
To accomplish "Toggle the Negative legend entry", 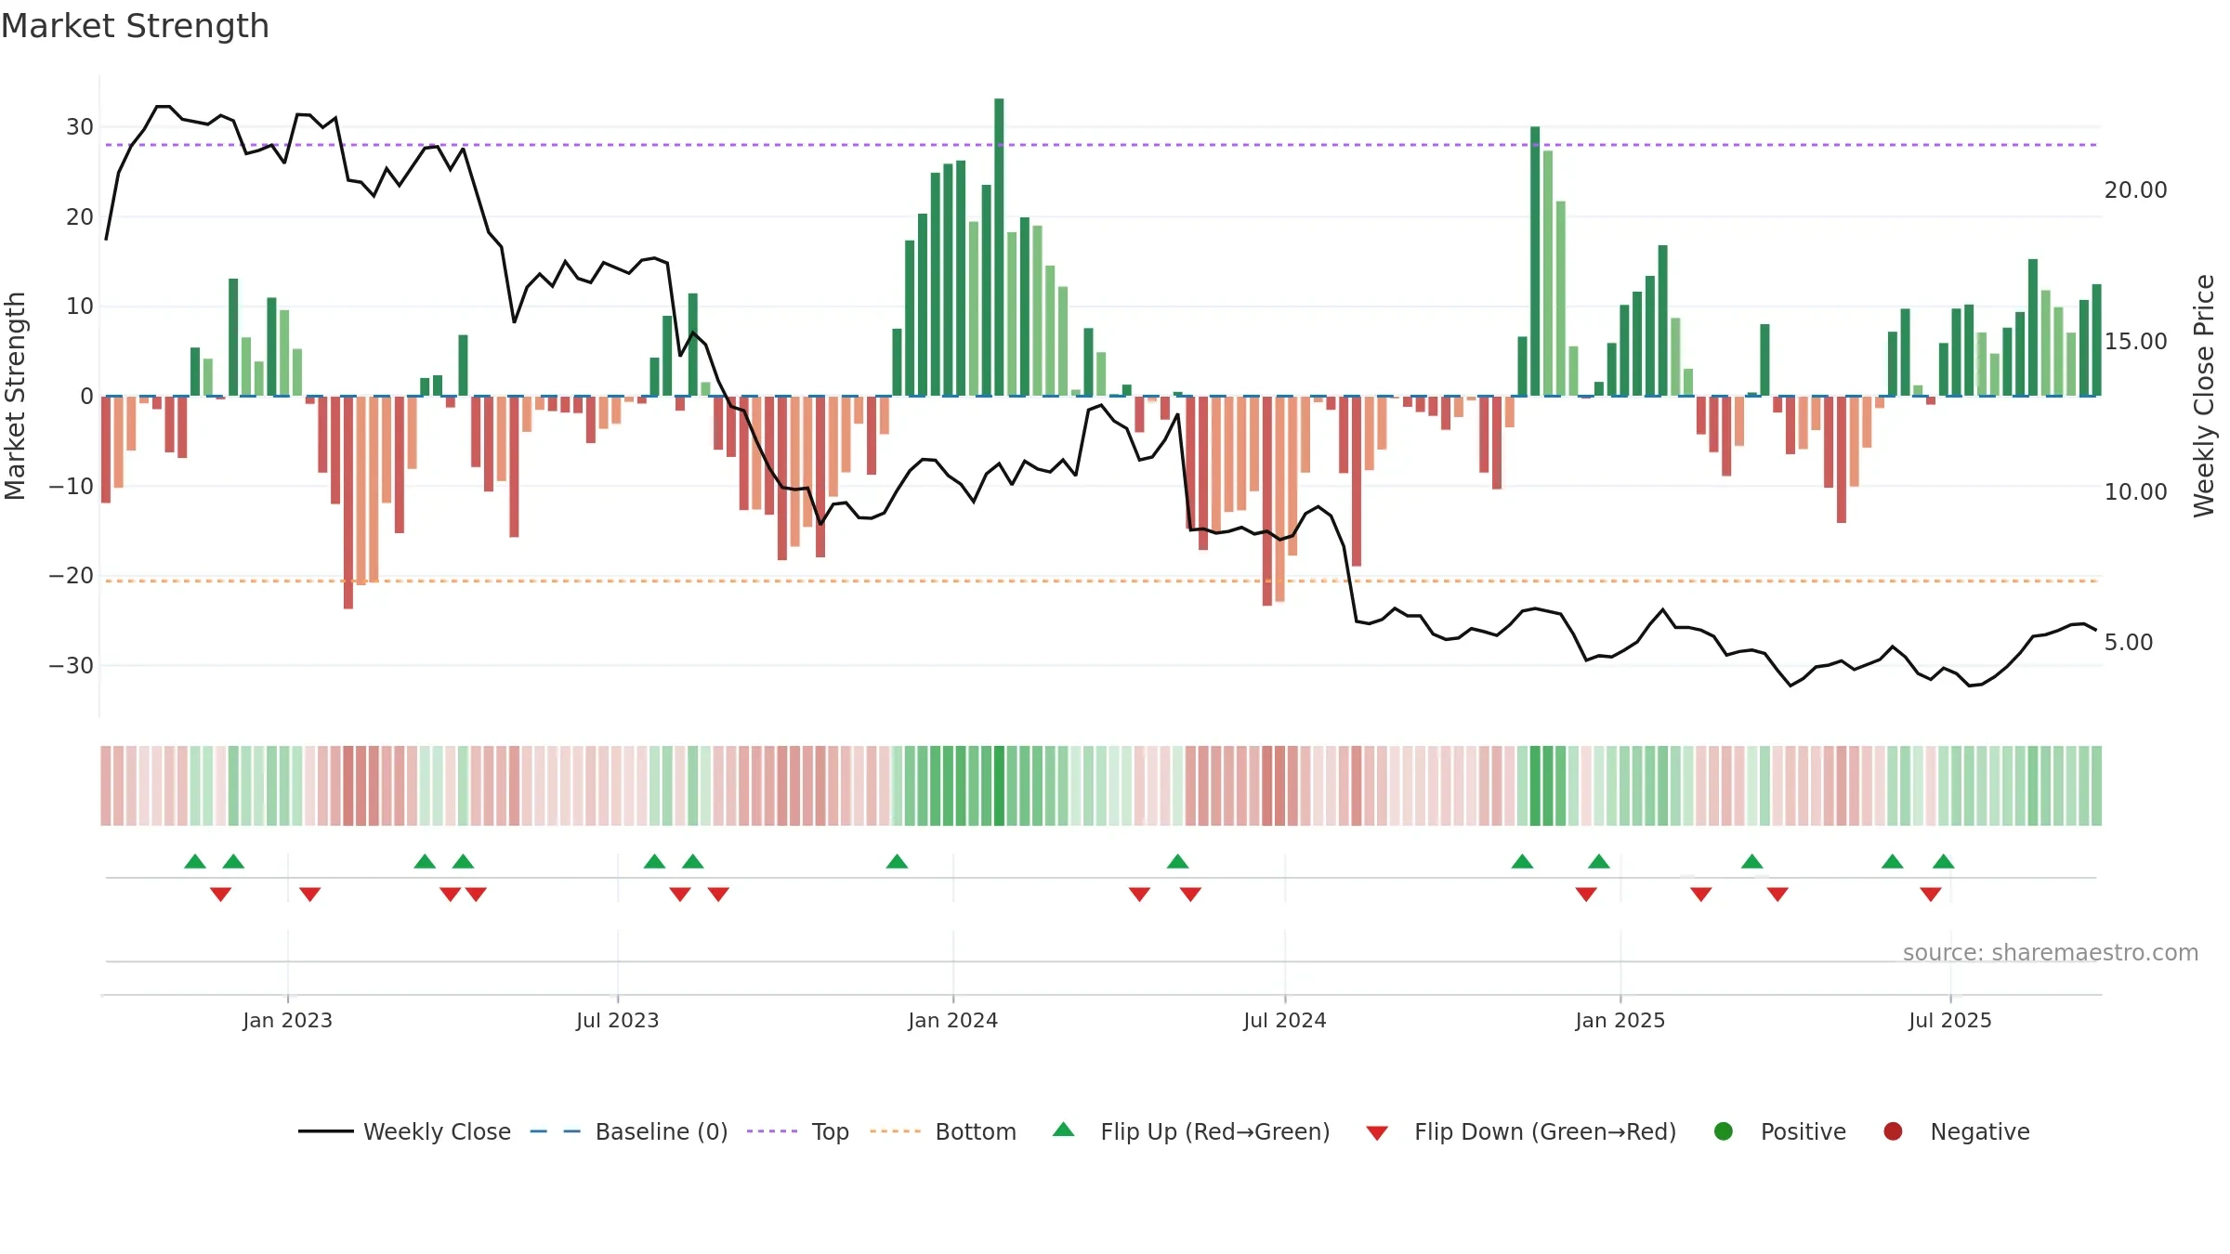I will [1957, 1131].
